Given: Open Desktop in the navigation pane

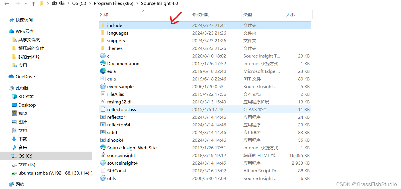Looking at the screenshot, I should tap(27, 105).
